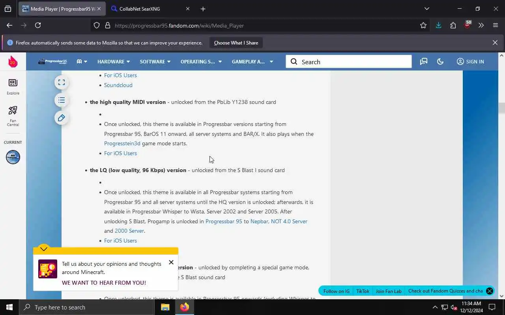Screen dimensions: 505x315
Task: Dismiss the Firefox data notification bar
Action: coord(495,43)
